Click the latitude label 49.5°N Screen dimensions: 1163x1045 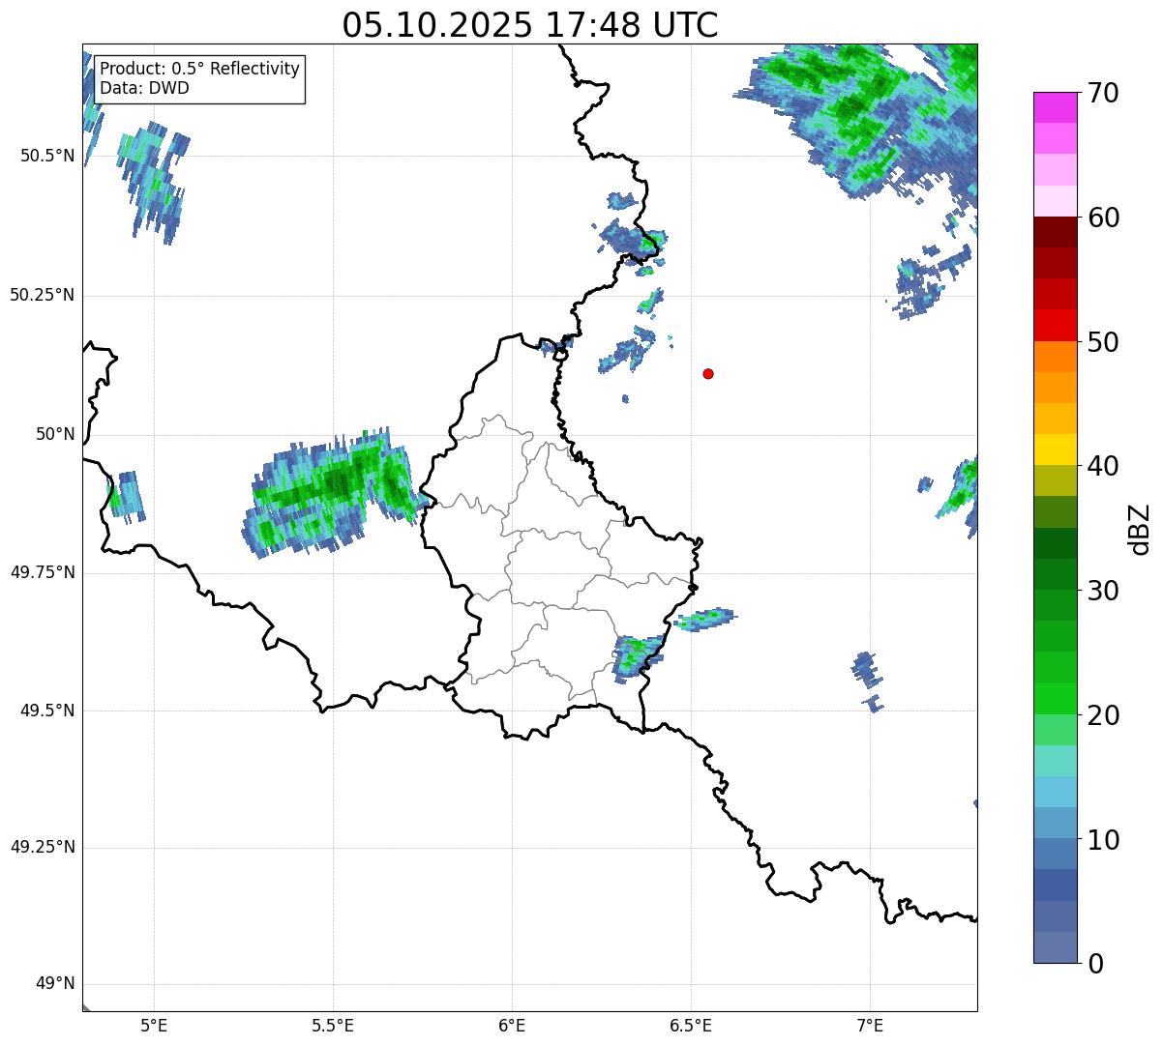(x=47, y=711)
